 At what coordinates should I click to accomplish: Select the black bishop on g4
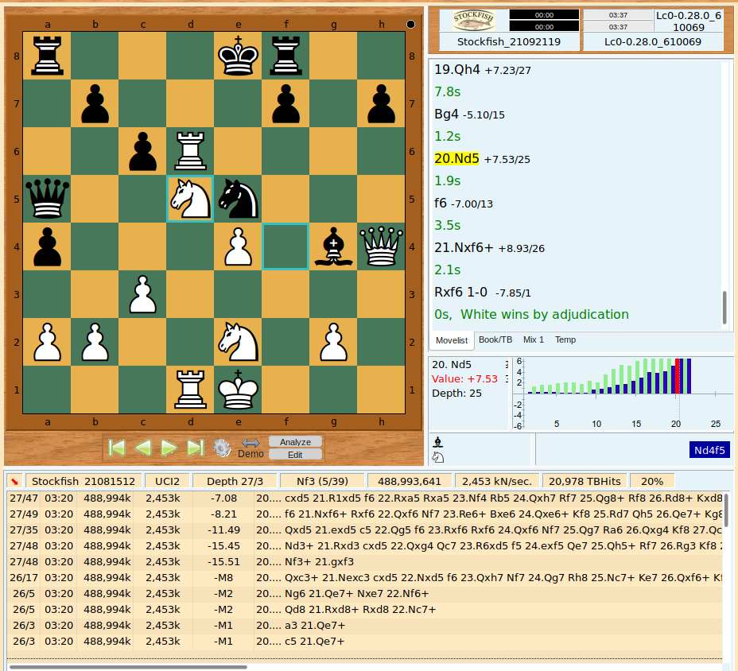point(334,246)
